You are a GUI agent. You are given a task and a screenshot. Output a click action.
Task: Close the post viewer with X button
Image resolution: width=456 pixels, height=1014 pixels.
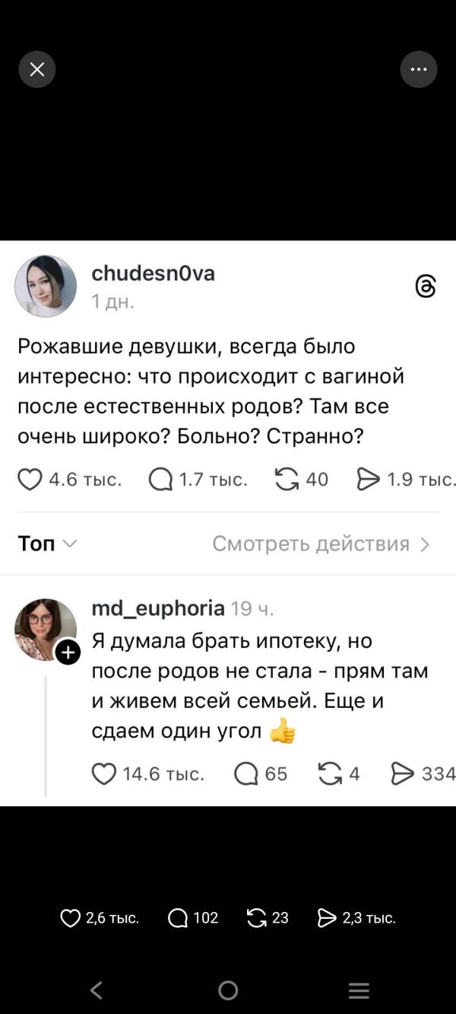tap(37, 70)
